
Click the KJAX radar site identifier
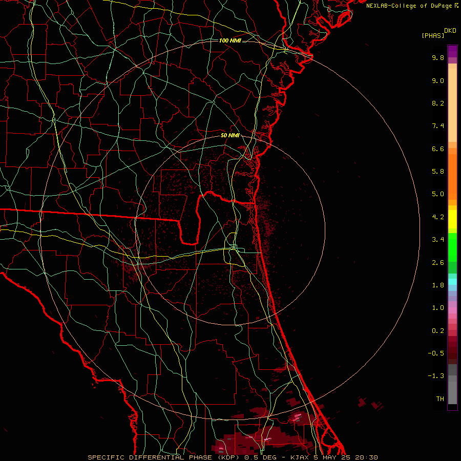tap(300, 457)
